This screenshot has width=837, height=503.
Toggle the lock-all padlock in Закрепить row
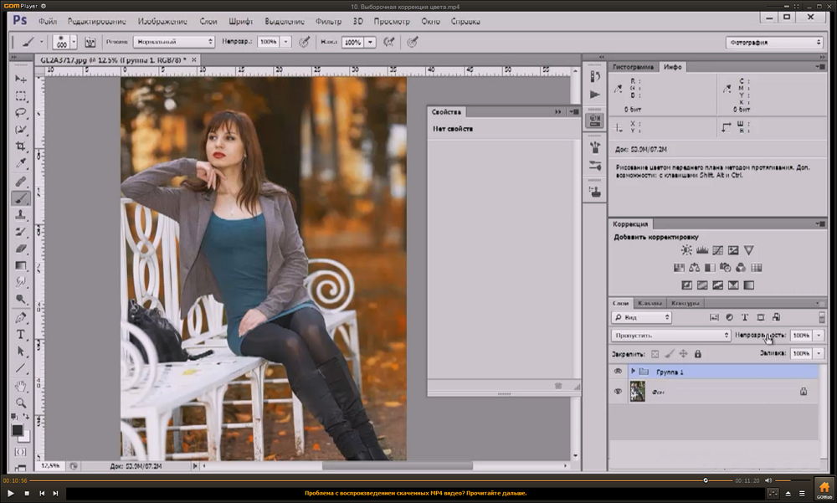click(x=697, y=354)
